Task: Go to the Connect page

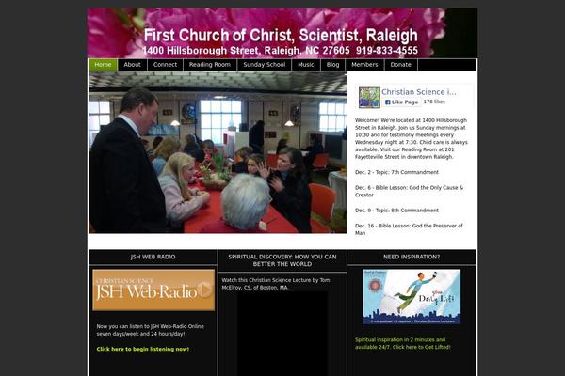Action: pos(165,65)
